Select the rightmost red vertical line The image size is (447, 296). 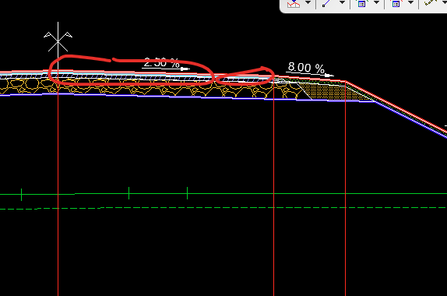345,189
